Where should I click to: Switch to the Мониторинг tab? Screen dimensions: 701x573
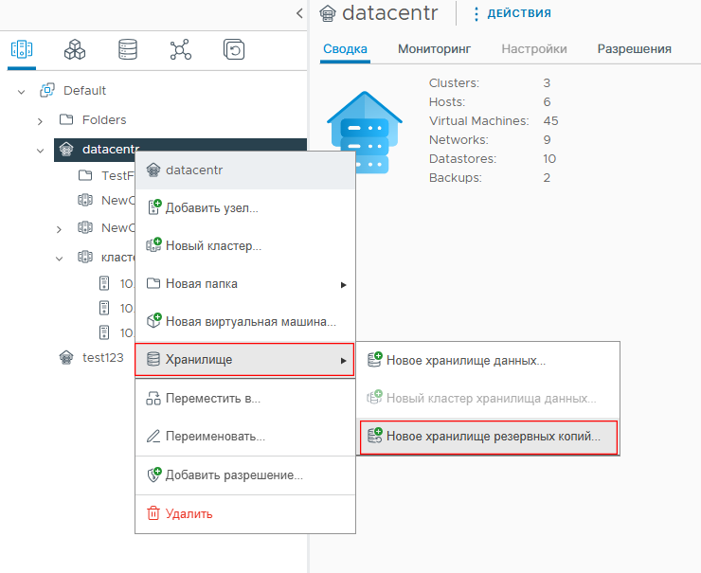[x=434, y=48]
